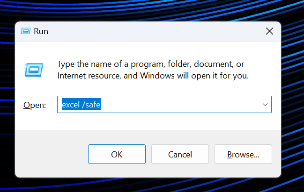Image resolution: width=304 pixels, height=192 pixels.
Task: Click the "Open:" label
Action: point(35,105)
